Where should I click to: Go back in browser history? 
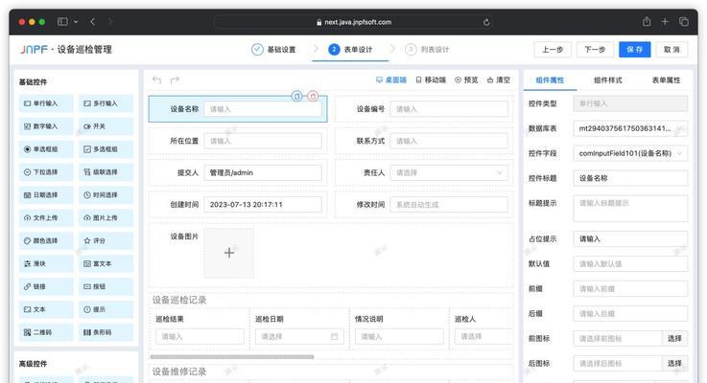(x=93, y=22)
